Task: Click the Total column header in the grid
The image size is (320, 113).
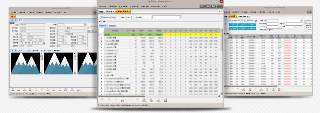Action: coord(141,30)
